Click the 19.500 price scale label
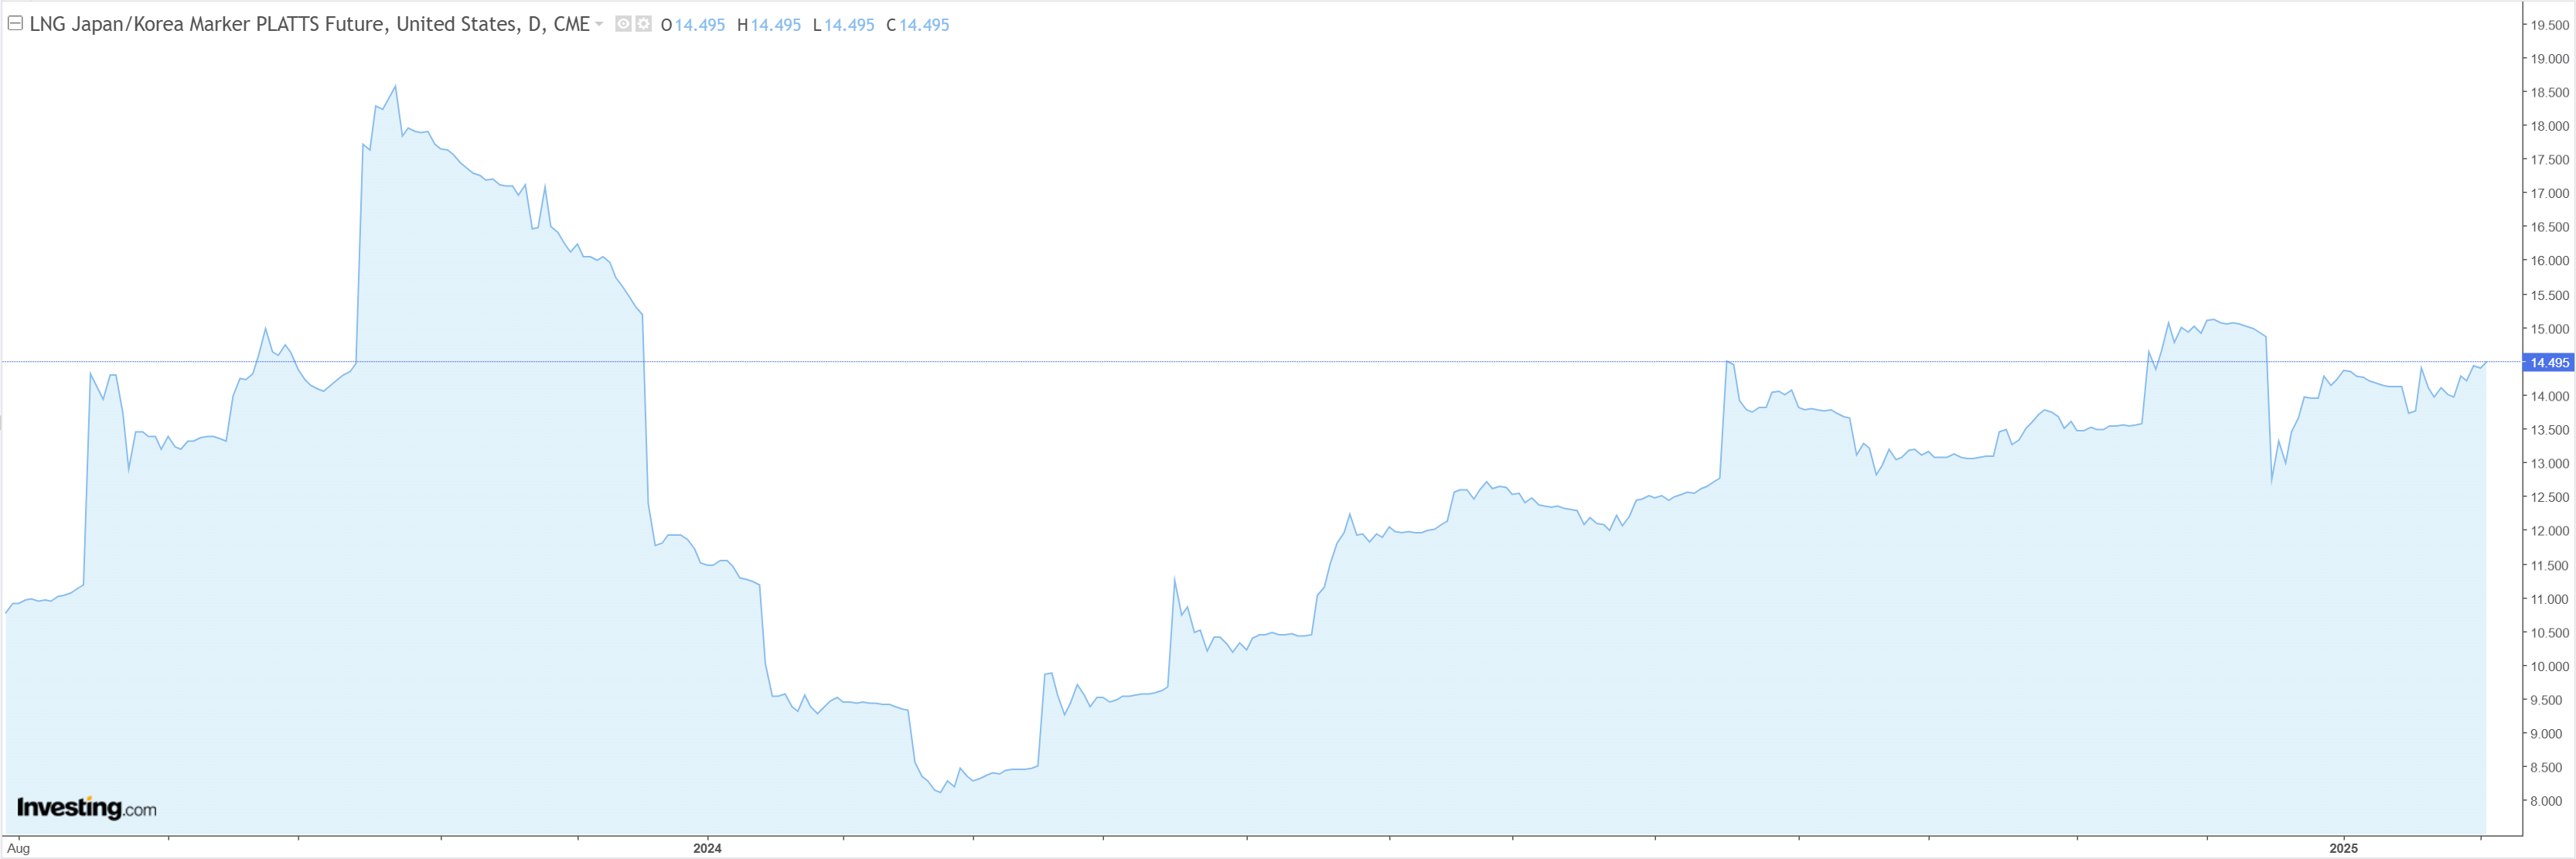 (2549, 25)
